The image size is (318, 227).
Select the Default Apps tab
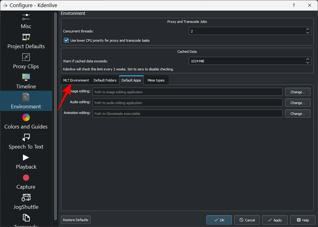pyautogui.click(x=131, y=80)
